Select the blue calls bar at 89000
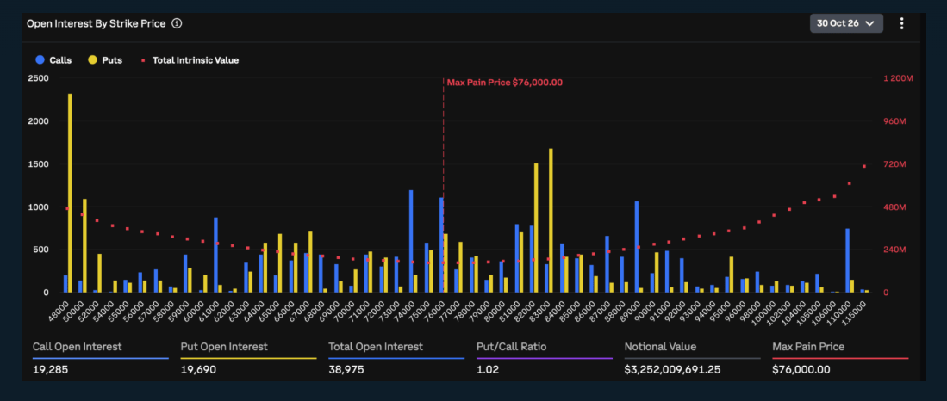 click(x=637, y=247)
